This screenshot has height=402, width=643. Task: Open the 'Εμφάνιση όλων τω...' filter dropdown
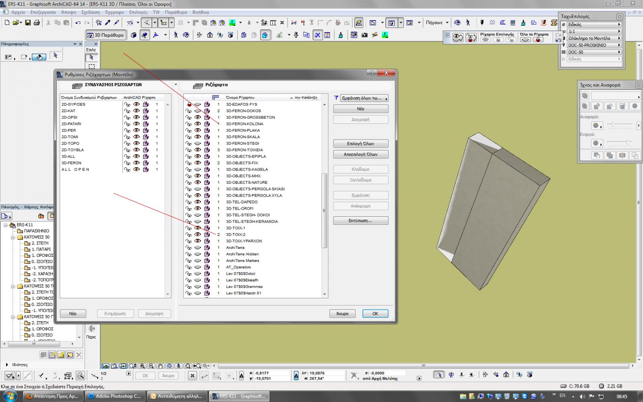pyautogui.click(x=364, y=98)
